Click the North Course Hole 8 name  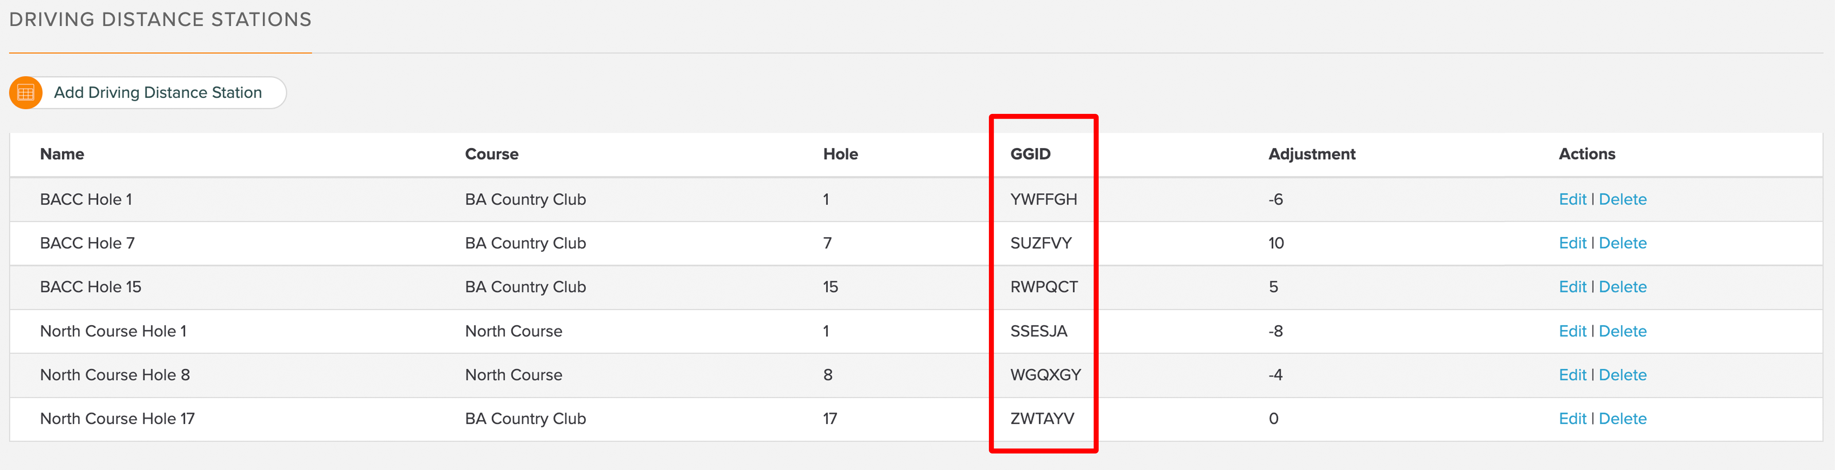click(115, 375)
